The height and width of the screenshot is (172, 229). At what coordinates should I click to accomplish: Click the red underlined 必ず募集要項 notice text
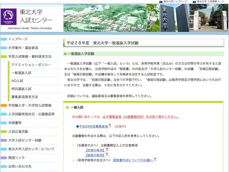click(x=141, y=117)
